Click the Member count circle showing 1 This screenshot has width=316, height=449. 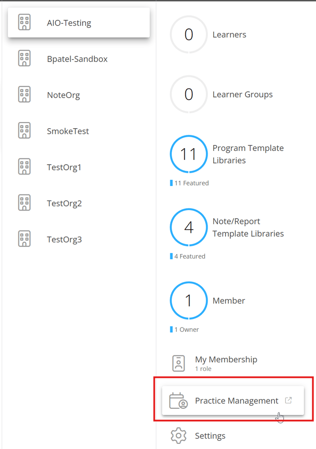coord(189,301)
